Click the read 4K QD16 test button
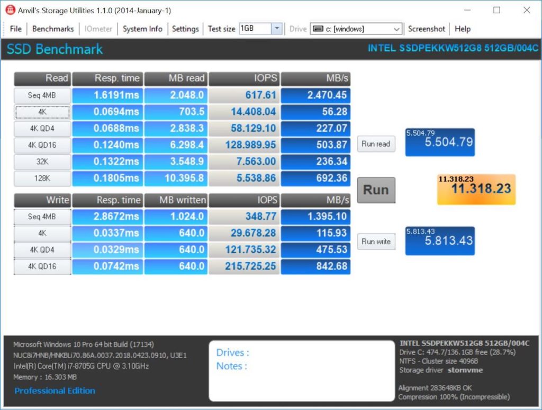The height and width of the screenshot is (410, 542). pos(42,145)
